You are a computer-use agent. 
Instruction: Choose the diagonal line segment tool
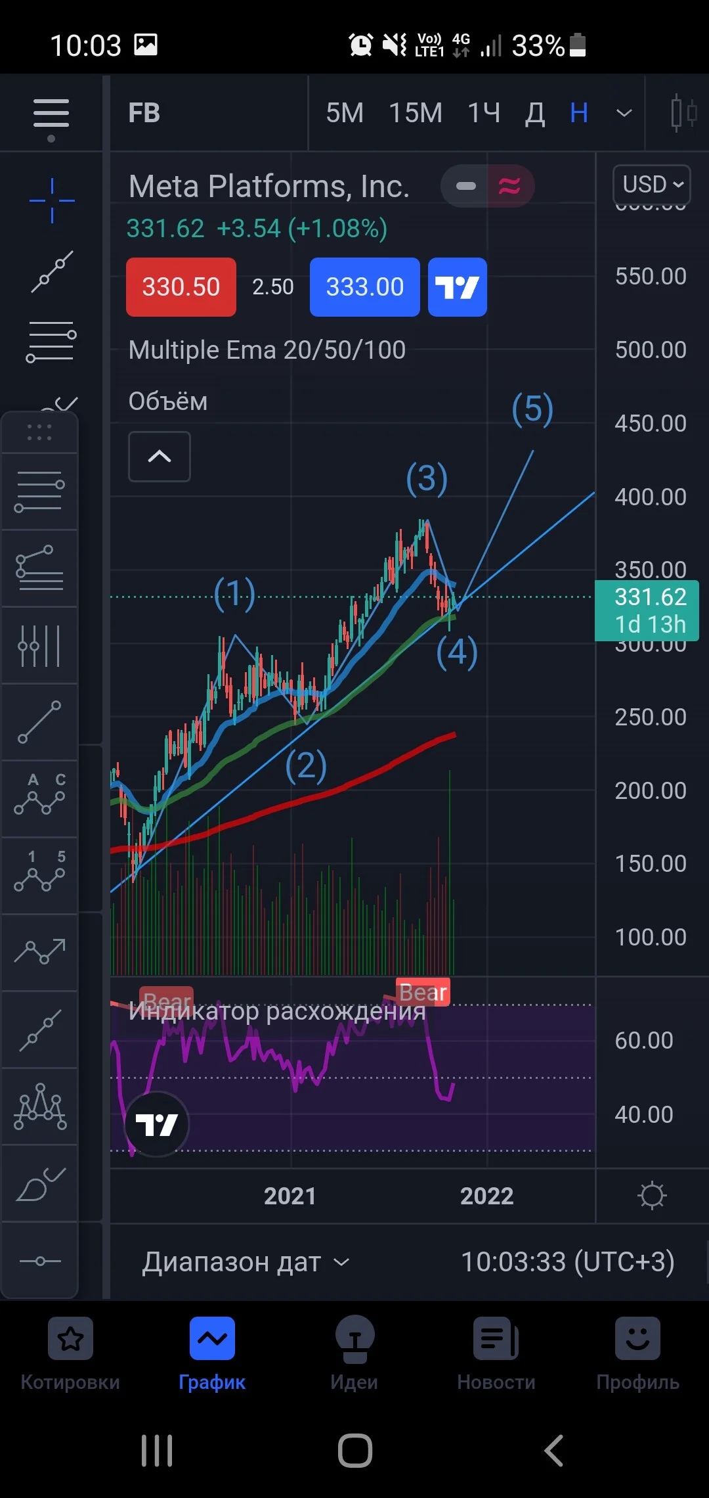39,722
